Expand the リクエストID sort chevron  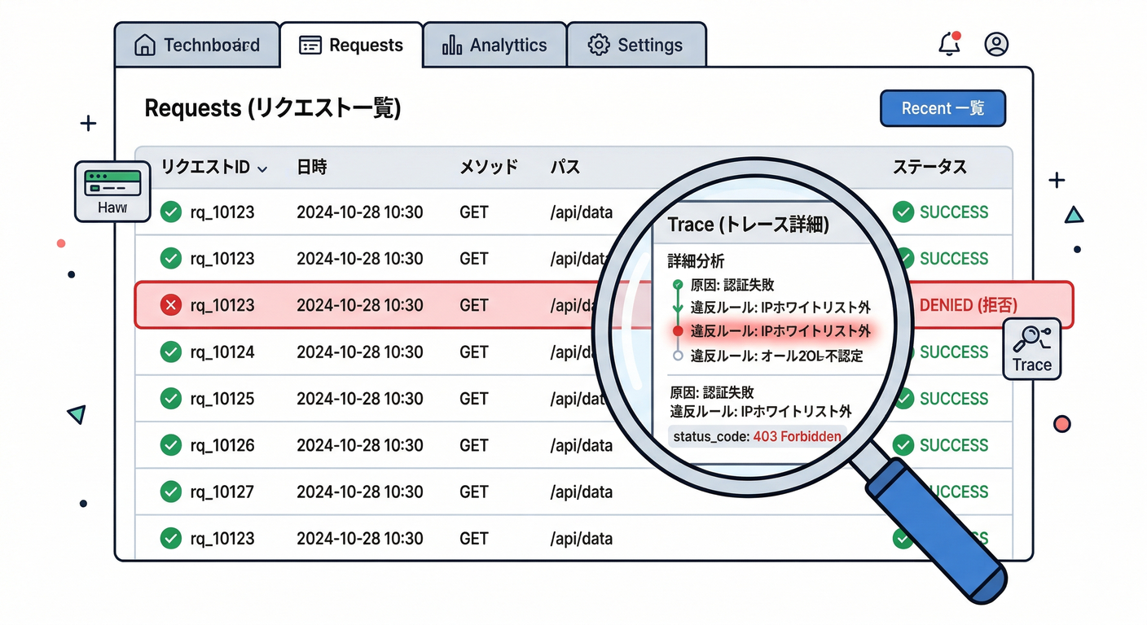point(262,168)
